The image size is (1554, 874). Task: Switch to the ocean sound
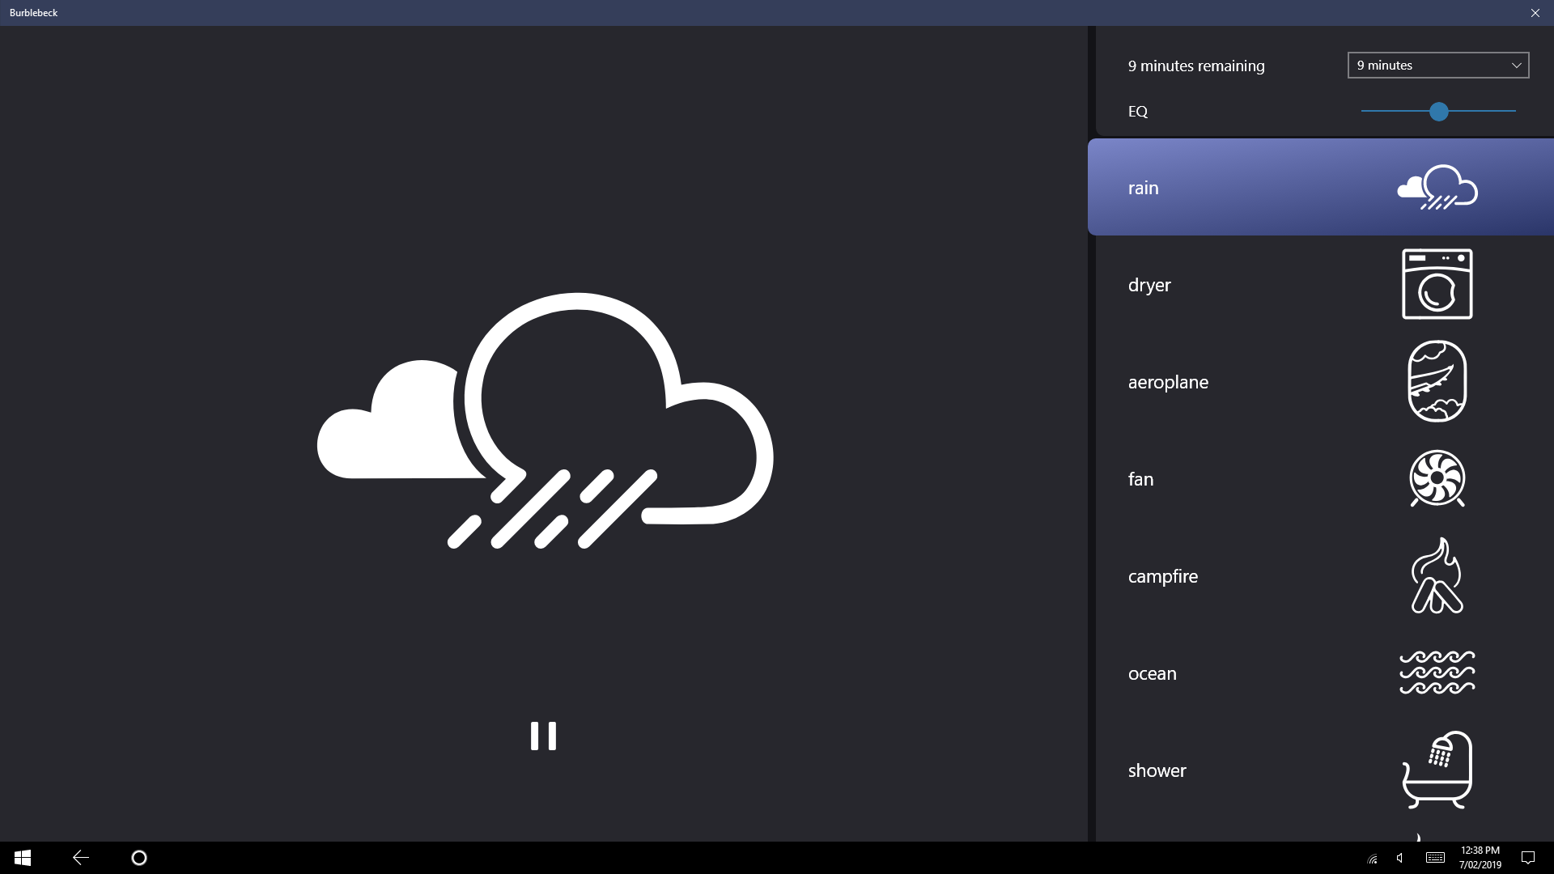pyautogui.click(x=1152, y=673)
